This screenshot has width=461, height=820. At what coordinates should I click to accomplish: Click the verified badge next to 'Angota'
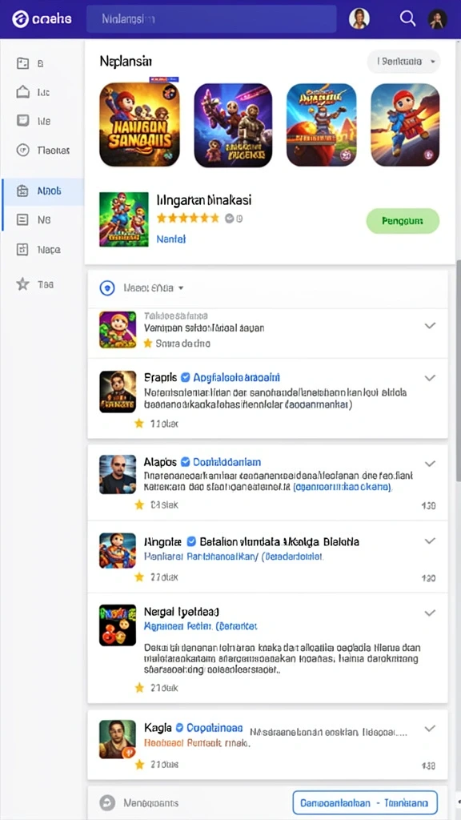tap(191, 541)
